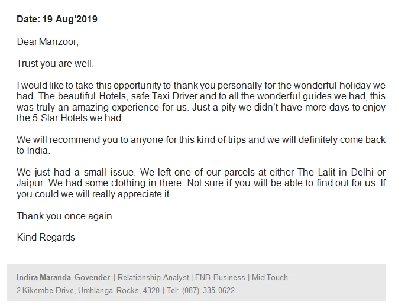
Task: Click the Relationship Analyst title
Action: tap(153, 277)
